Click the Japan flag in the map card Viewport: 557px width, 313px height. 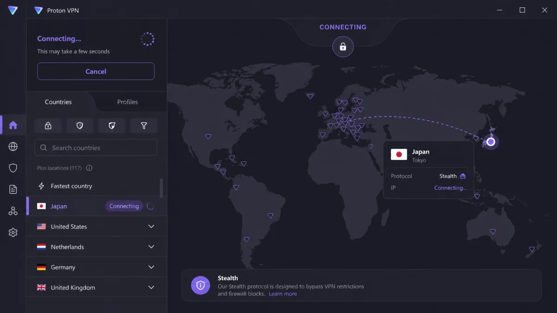399,154
